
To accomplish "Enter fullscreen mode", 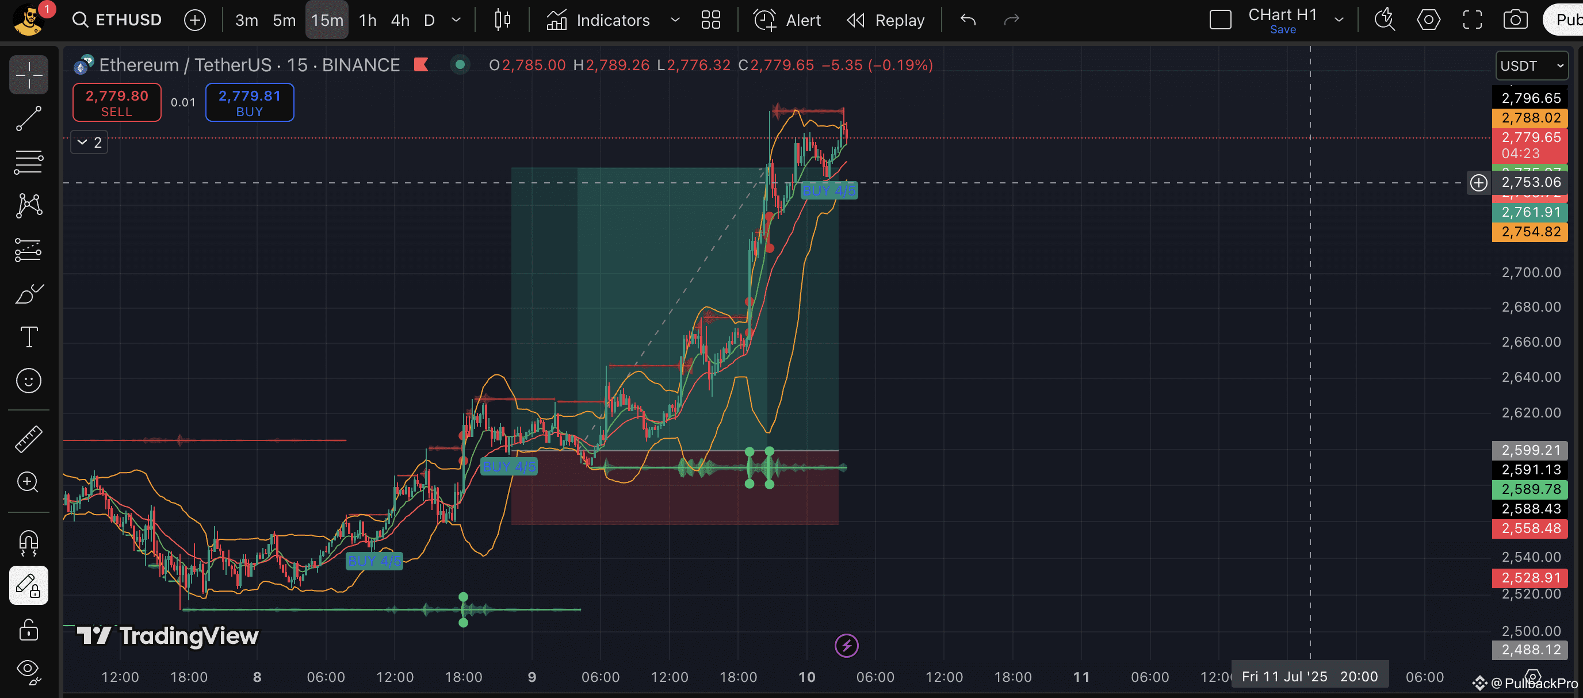I will coord(1473,20).
